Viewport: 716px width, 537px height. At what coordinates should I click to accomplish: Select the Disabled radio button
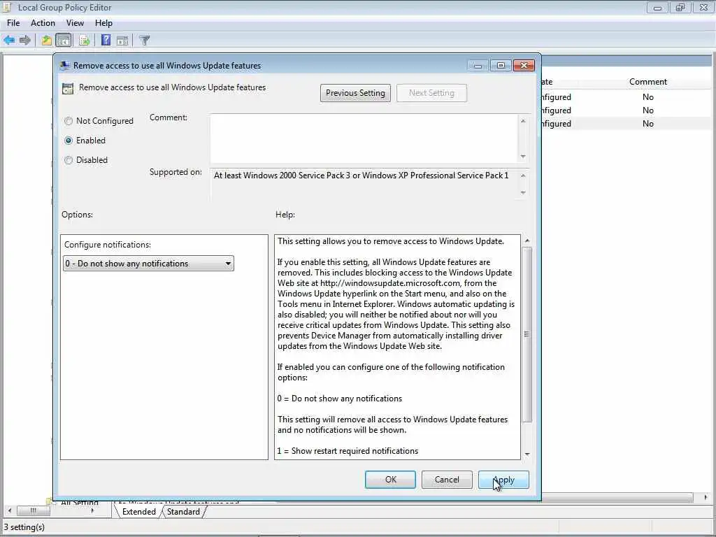pyautogui.click(x=69, y=160)
